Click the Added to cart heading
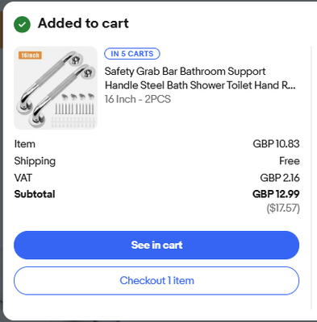 click(x=83, y=23)
